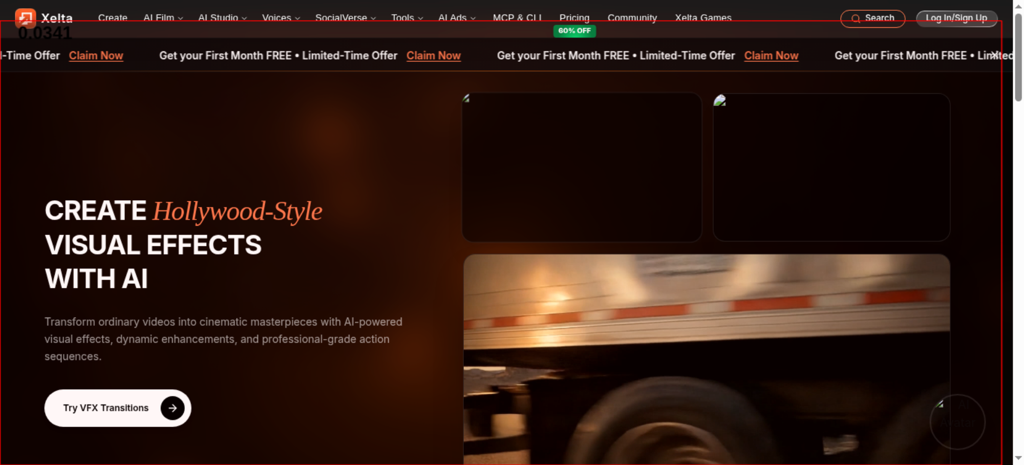This screenshot has height=465, width=1024.
Task: Click the Search button
Action: pos(873,18)
